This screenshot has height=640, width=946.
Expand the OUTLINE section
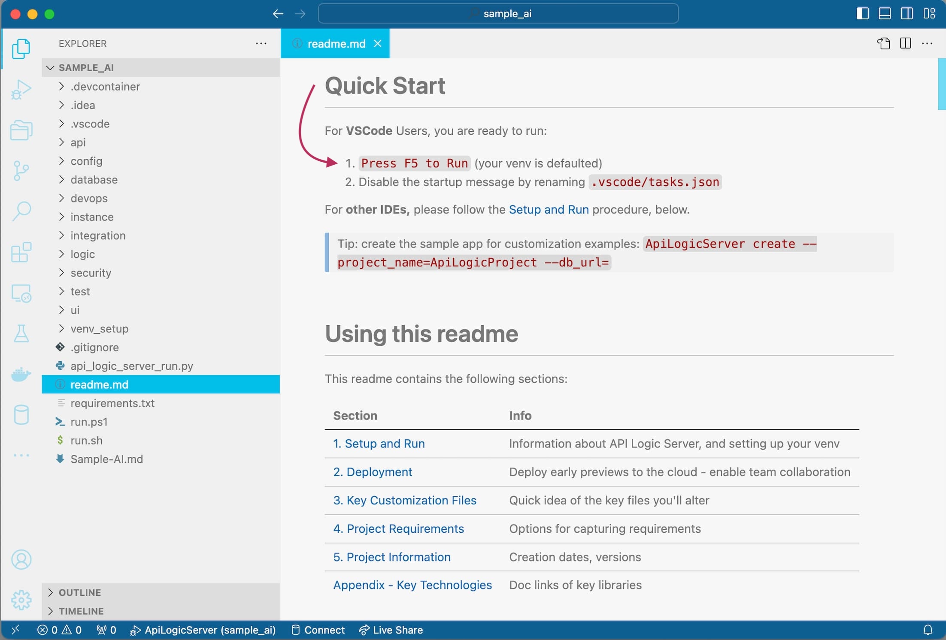(80, 592)
